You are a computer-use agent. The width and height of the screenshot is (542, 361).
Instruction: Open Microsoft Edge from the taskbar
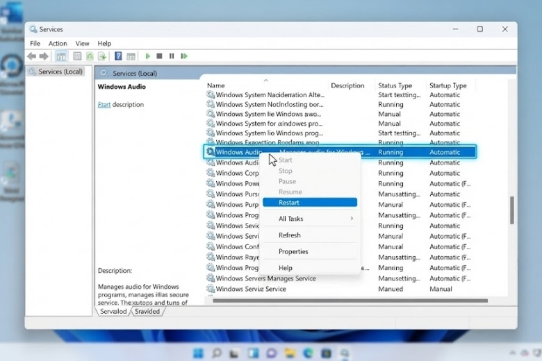(x=308, y=353)
